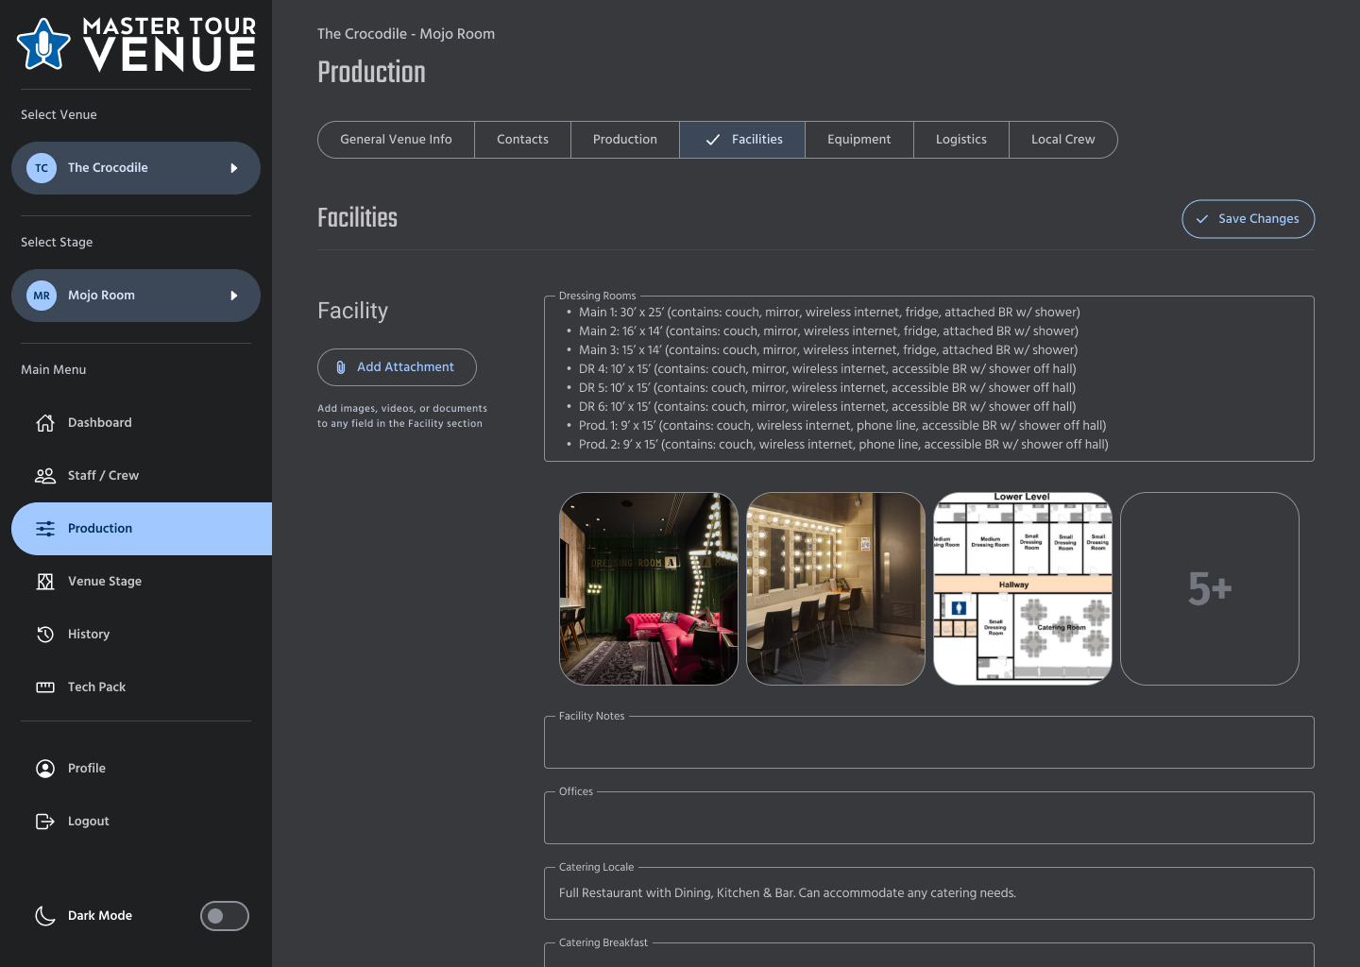Click the Catering Breakfast field

click(x=929, y=955)
